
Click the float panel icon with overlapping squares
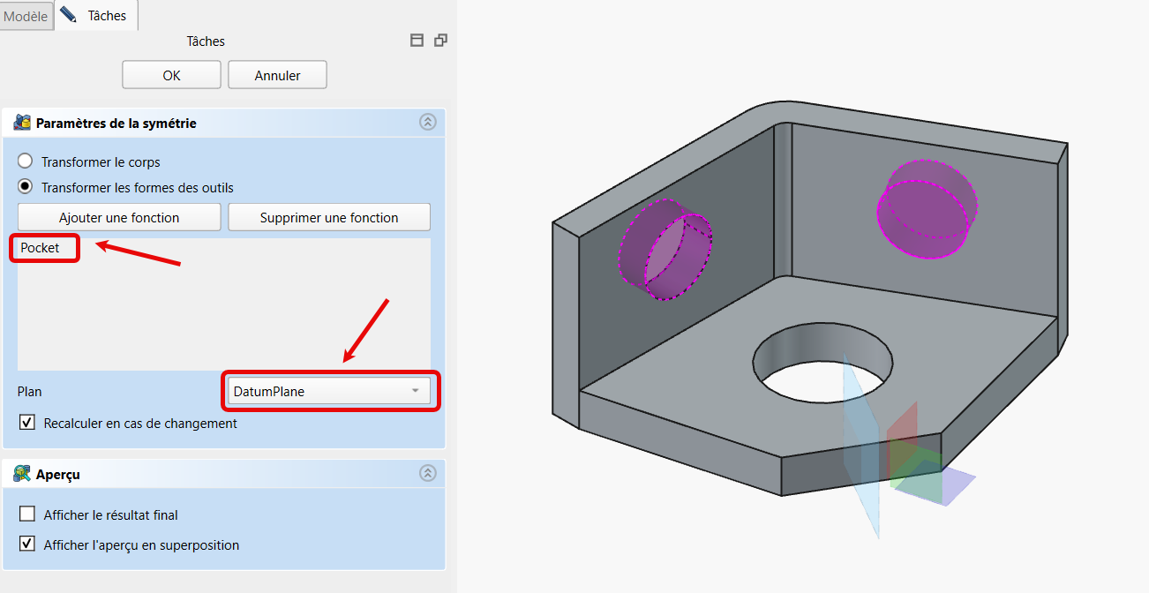pos(440,41)
